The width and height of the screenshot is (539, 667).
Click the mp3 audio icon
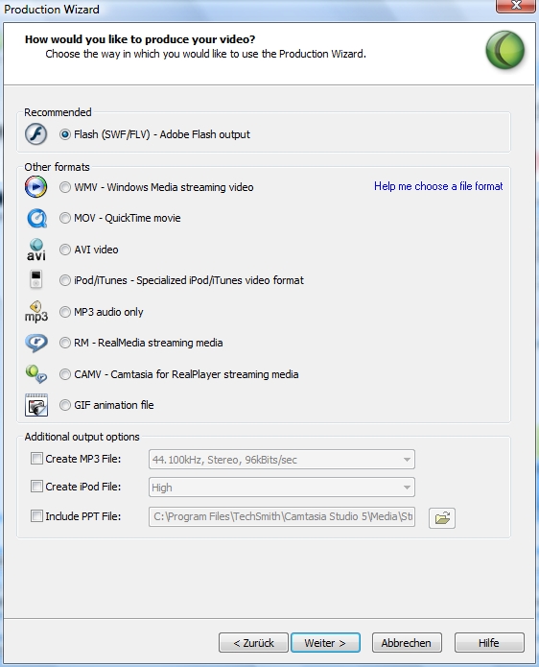click(36, 311)
